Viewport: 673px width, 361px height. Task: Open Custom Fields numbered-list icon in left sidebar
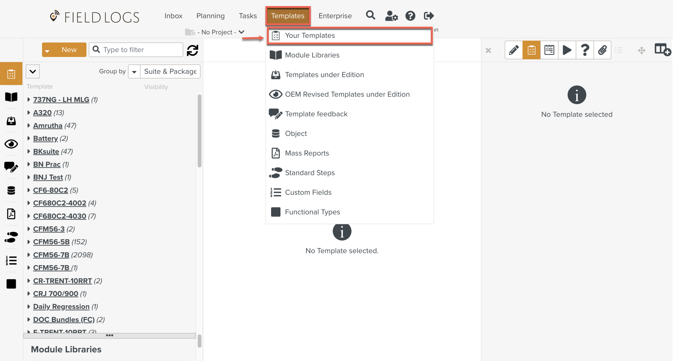click(11, 260)
